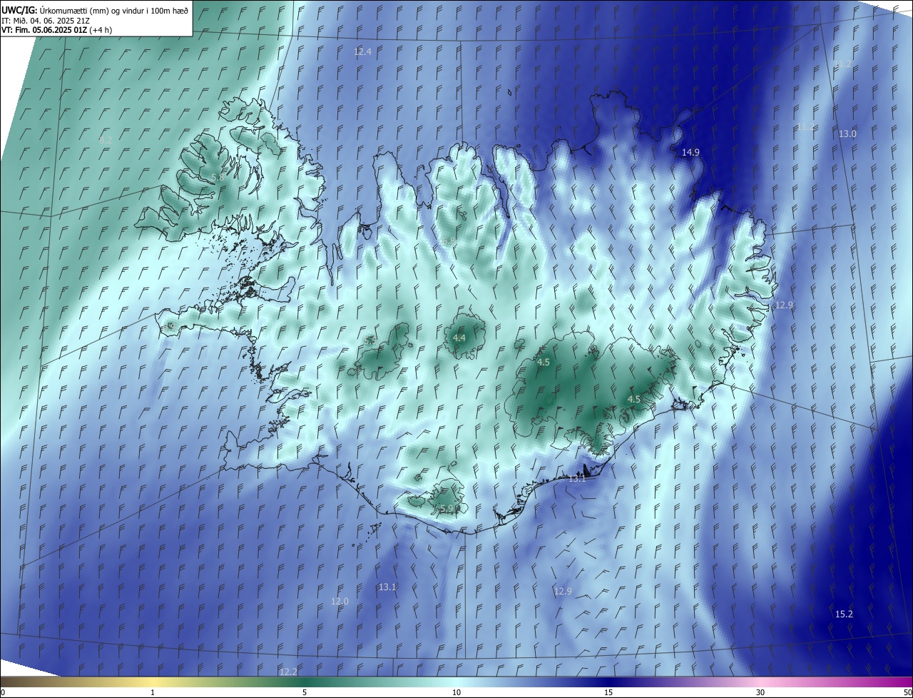Viewport: 913px width, 698px height.
Task: Click the 13.0 value label in the northeast
Action: [x=847, y=133]
